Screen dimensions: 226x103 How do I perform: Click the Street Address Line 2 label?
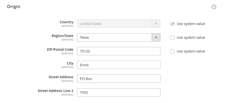click(55, 91)
